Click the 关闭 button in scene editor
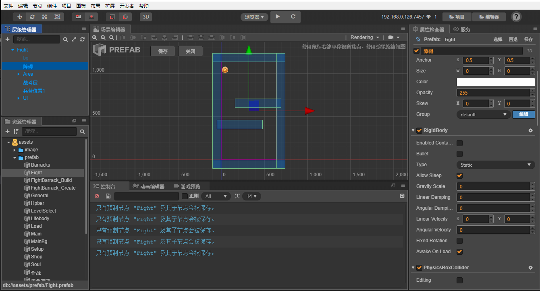Screen dimensions: 540x291 point(190,52)
